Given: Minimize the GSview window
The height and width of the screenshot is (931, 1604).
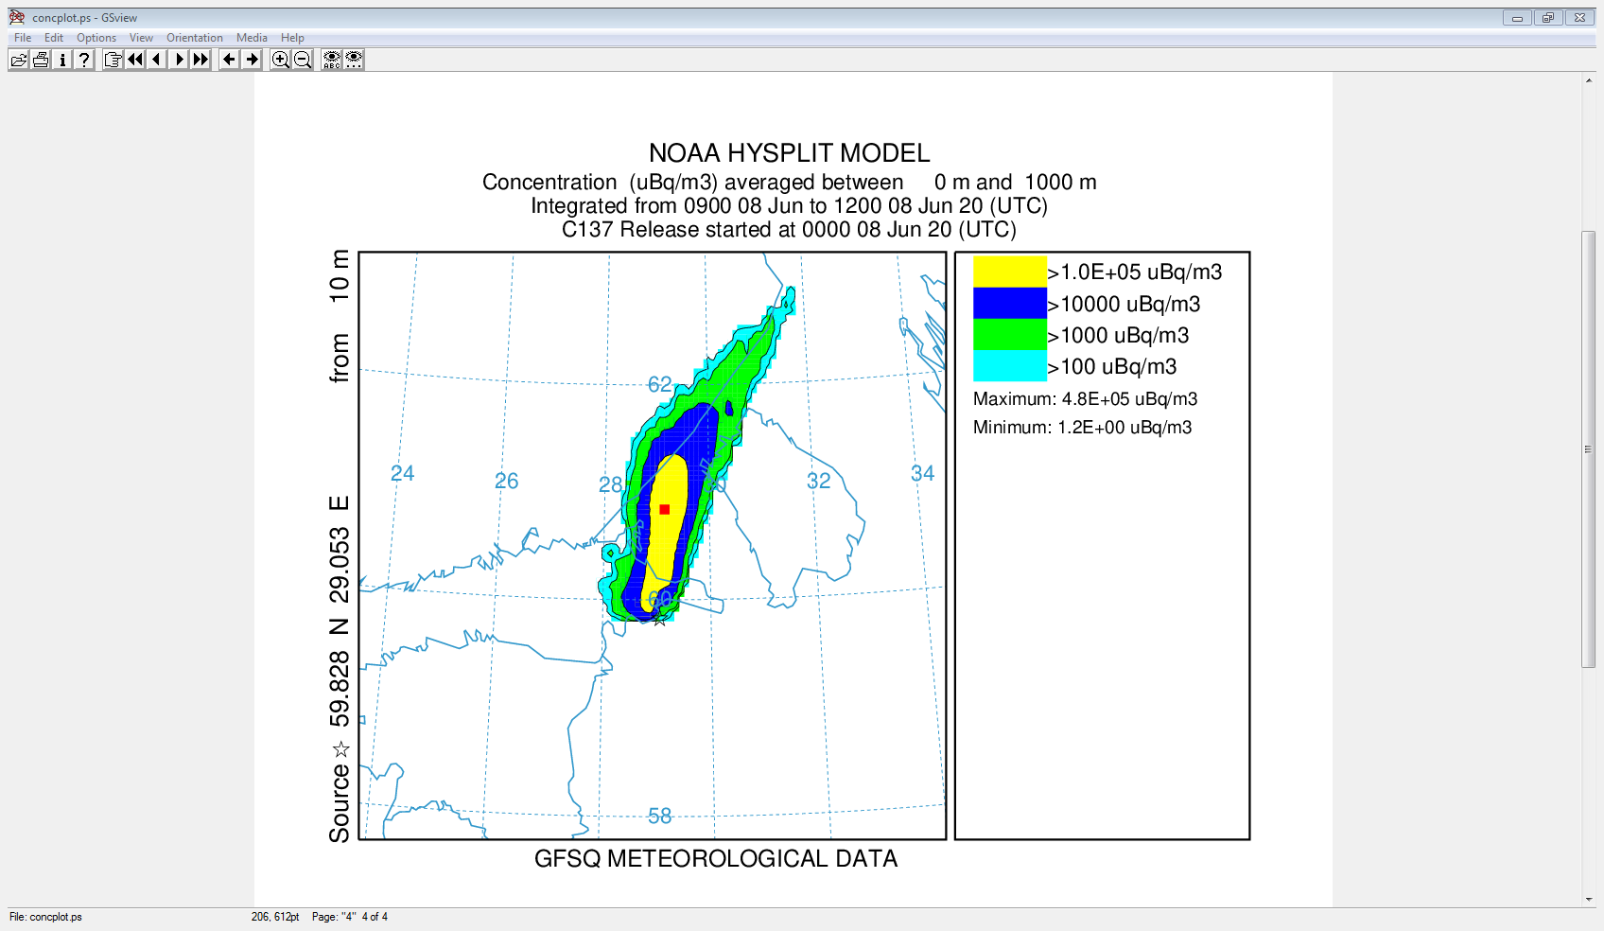Looking at the screenshot, I should point(1517,18).
